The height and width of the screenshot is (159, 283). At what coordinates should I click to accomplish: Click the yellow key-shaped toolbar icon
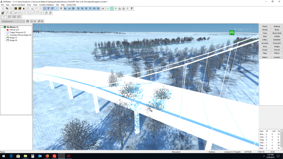coord(132,8)
